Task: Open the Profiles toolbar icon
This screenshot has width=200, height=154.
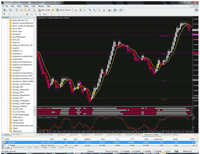Action: (10, 10)
